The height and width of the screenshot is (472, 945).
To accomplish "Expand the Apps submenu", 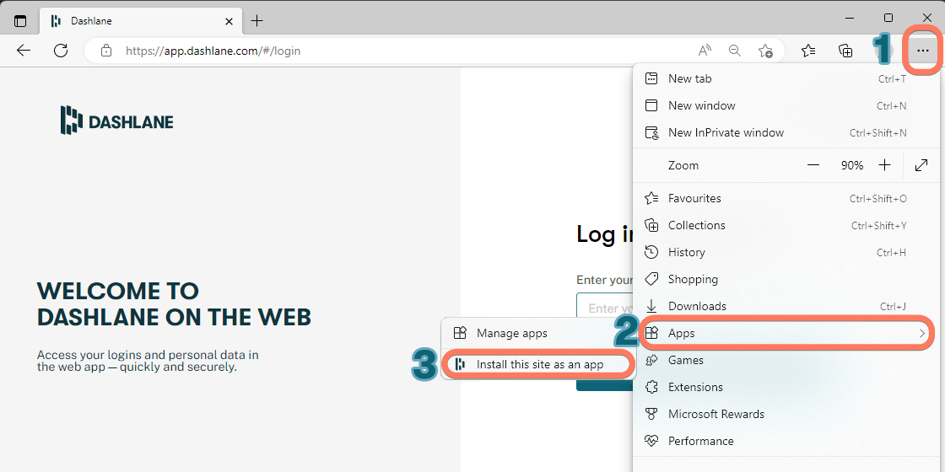I will pyautogui.click(x=785, y=334).
